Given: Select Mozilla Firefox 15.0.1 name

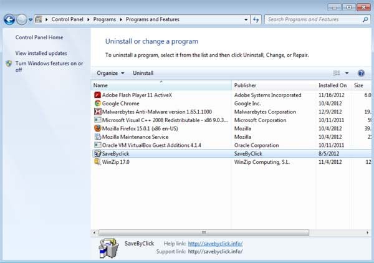Looking at the screenshot, I should (140, 128).
